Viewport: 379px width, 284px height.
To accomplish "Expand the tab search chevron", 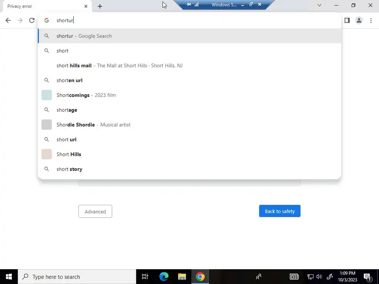I will [319, 5].
